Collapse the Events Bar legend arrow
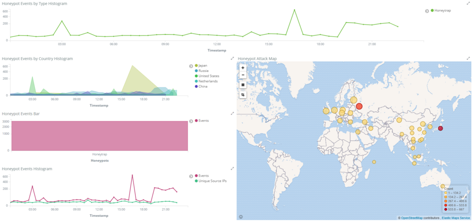 (x=191, y=121)
